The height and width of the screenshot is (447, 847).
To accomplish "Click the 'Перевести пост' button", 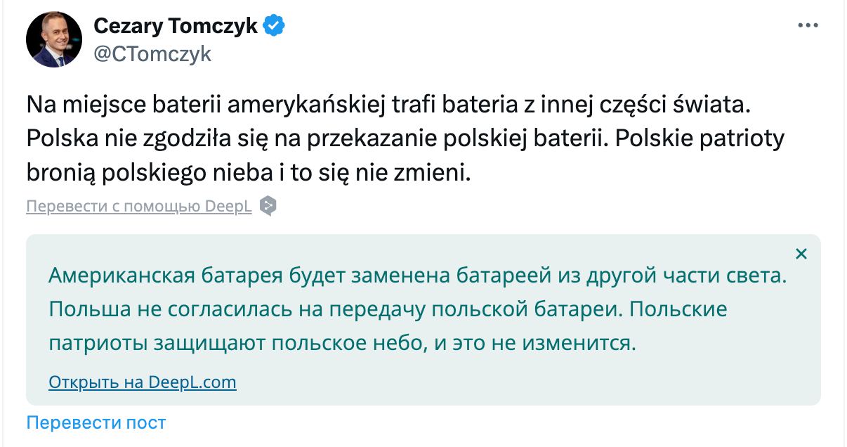I will (96, 422).
